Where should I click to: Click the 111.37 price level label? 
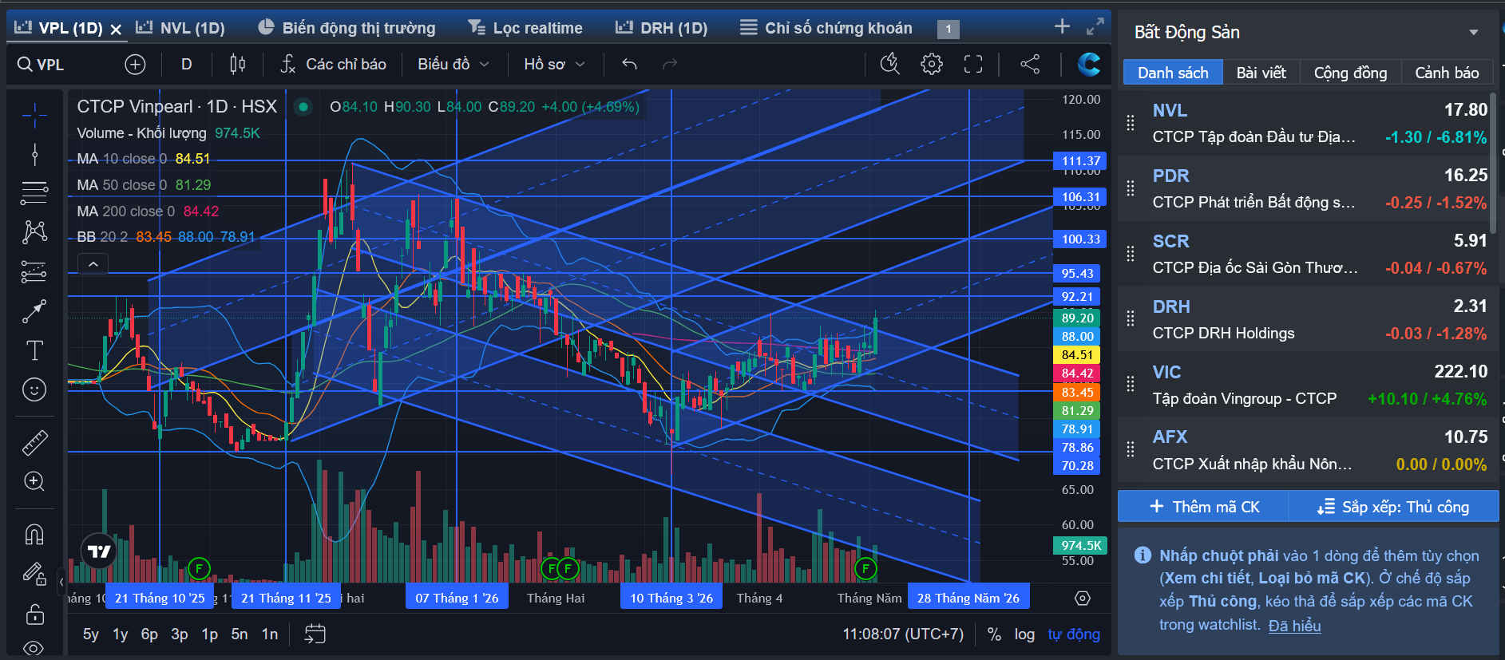(1080, 161)
